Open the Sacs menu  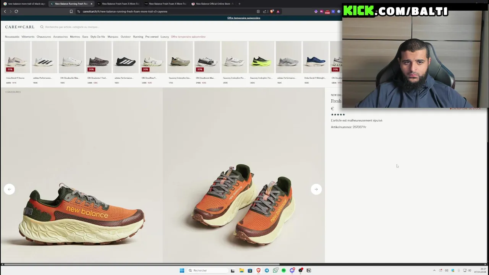[x=85, y=37]
